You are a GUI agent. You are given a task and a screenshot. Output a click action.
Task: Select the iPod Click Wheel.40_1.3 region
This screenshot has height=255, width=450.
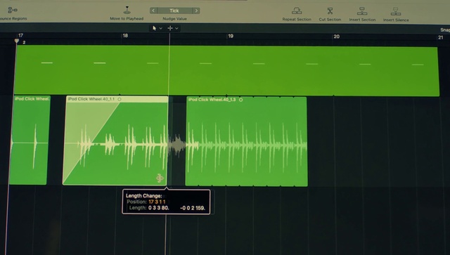[x=247, y=141]
